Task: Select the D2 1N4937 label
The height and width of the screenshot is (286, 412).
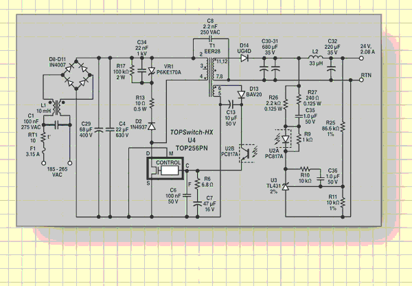Action: coord(139,124)
